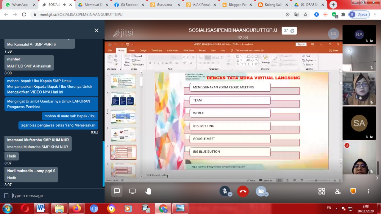Click the address bar URL meet.jit.si

[x=81, y=15]
